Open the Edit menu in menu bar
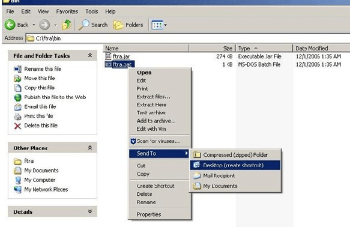Viewport: 350px width, 227px height. click(26, 11)
